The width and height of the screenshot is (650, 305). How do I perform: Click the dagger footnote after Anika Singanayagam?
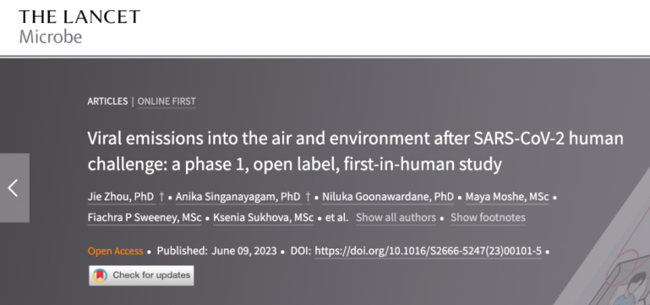click(308, 197)
